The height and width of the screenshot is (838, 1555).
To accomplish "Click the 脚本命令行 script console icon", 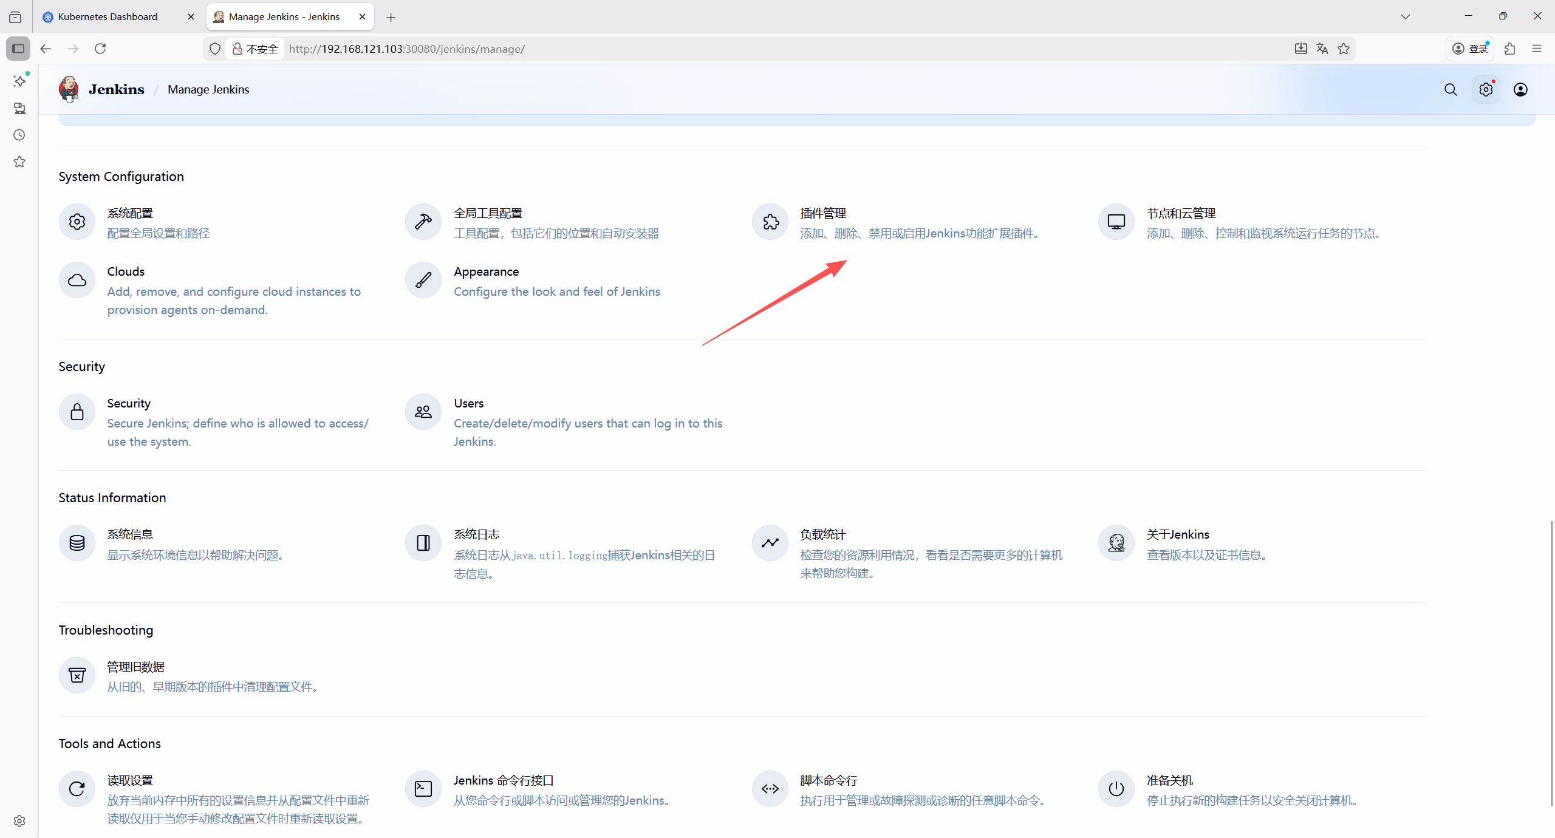I will 770,789.
